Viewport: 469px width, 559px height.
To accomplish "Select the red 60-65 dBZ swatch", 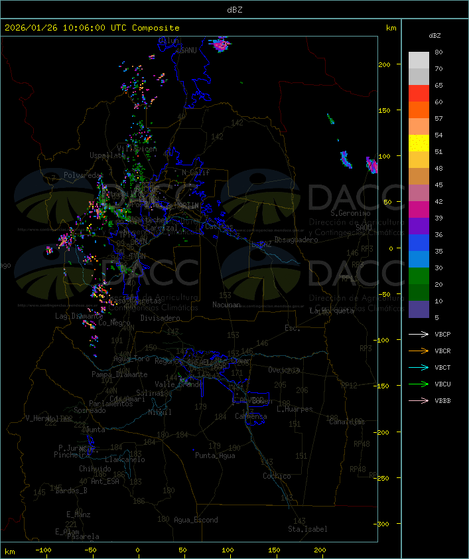I will tap(419, 94).
